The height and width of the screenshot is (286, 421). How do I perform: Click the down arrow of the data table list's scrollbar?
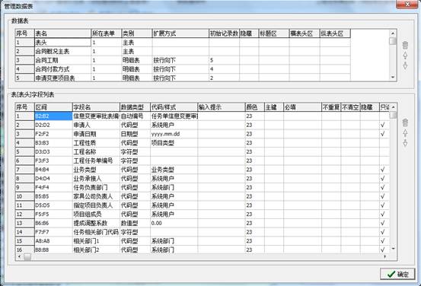pos(393,78)
